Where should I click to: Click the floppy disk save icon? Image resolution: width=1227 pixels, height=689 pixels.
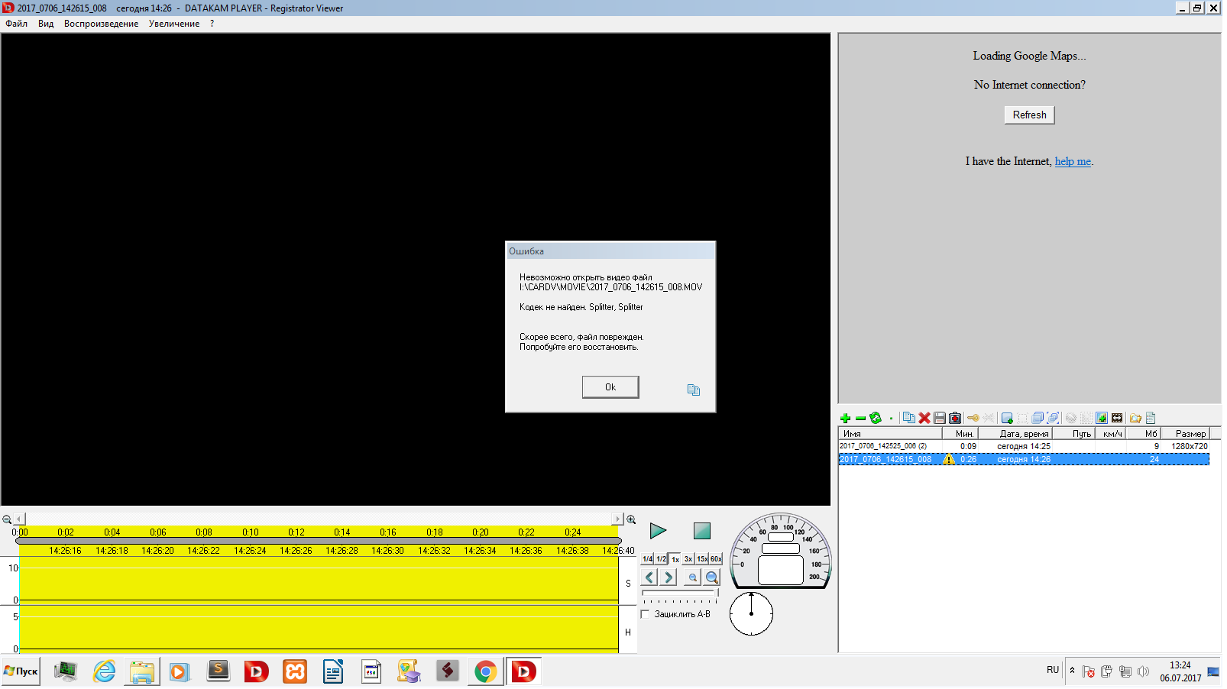[940, 418]
